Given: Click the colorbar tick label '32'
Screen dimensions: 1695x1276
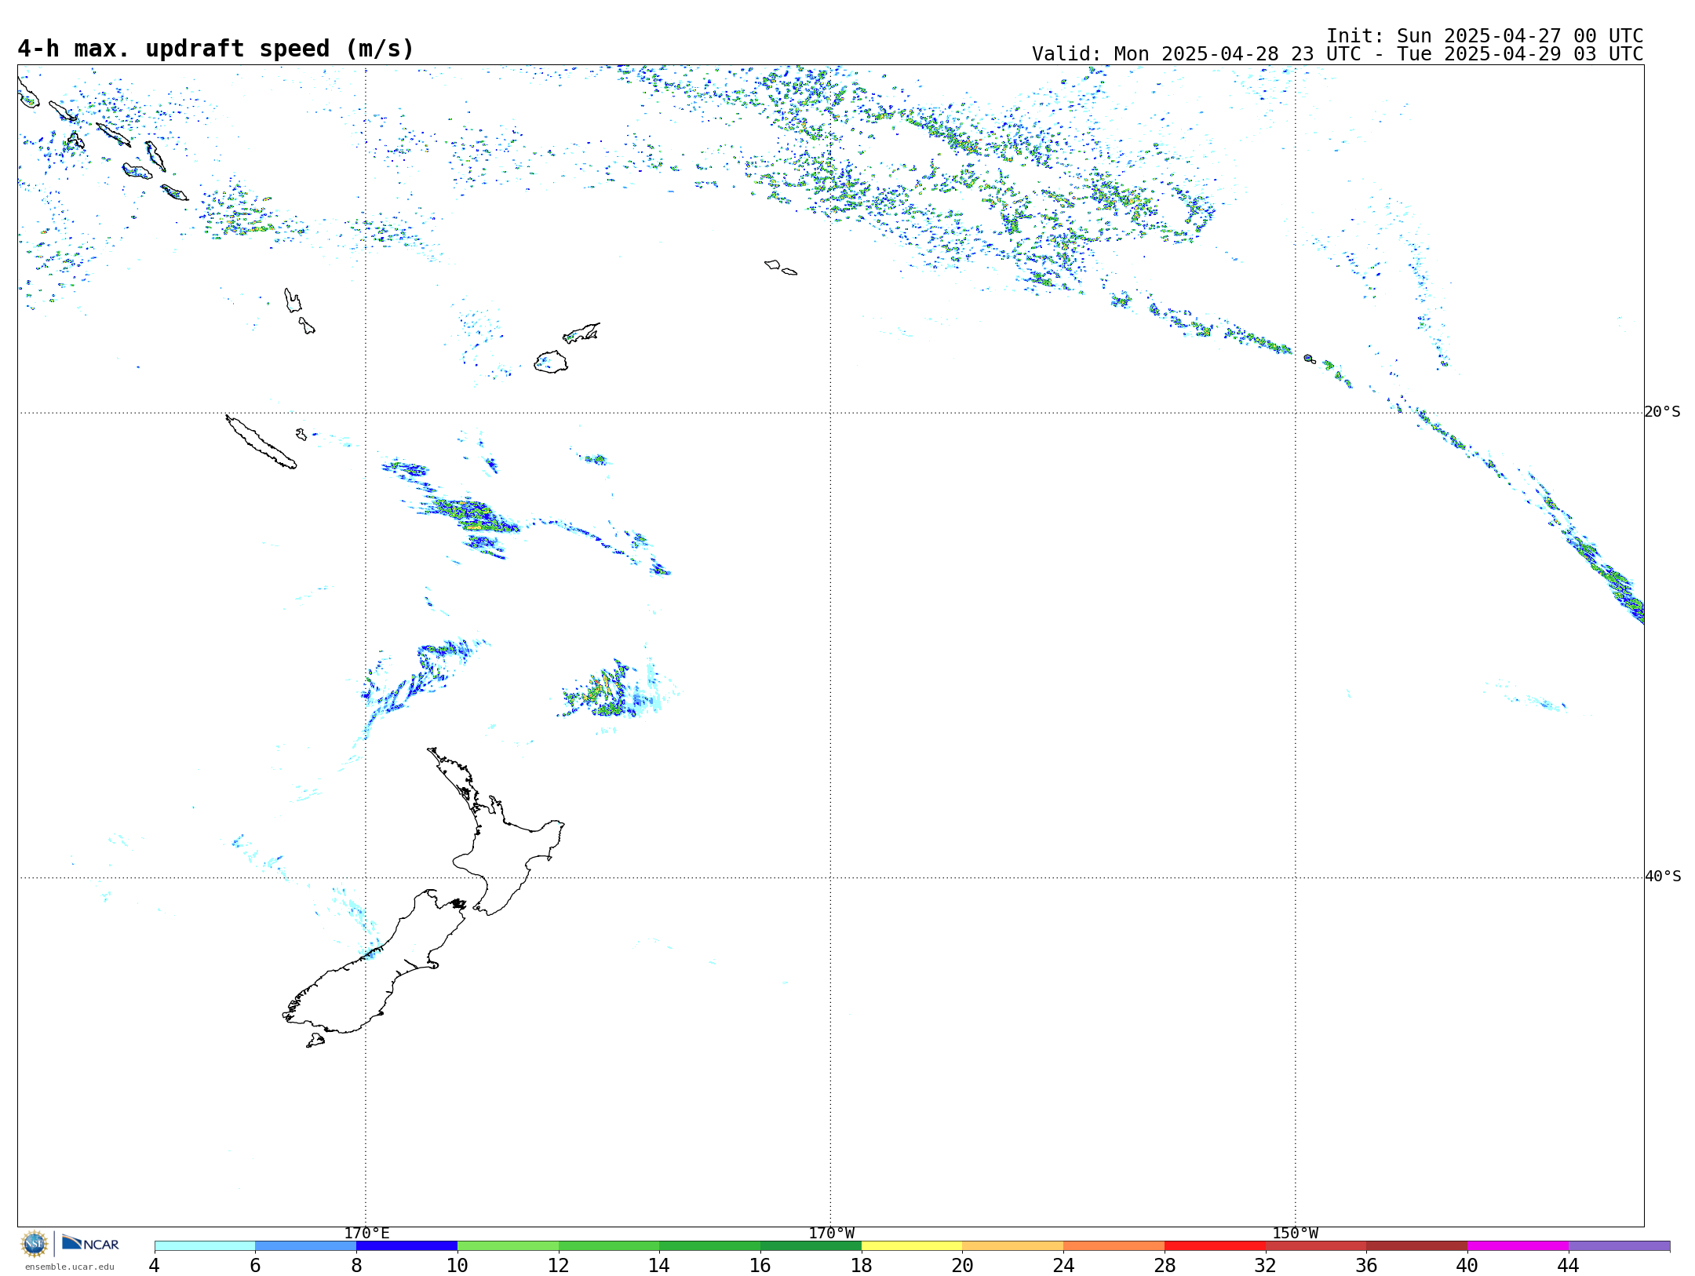Looking at the screenshot, I should pos(1265,1265).
